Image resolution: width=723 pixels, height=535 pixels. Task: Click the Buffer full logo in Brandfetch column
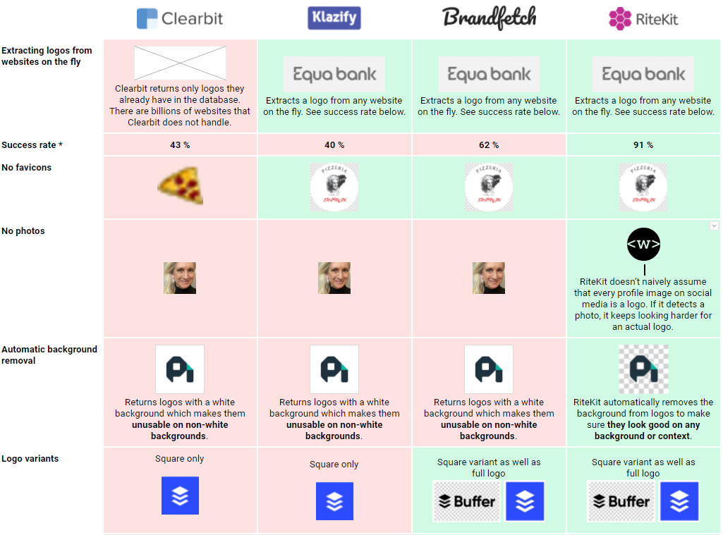point(466,501)
